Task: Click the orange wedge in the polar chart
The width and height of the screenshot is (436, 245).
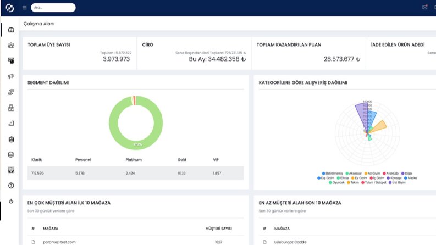Action: [379, 126]
